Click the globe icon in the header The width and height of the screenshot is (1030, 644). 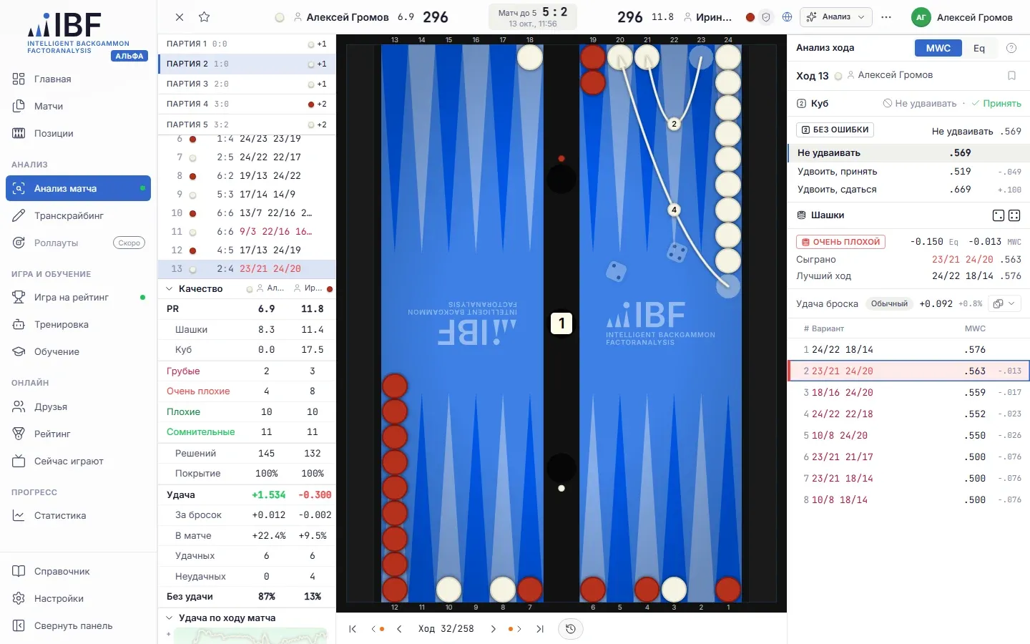[x=788, y=17]
